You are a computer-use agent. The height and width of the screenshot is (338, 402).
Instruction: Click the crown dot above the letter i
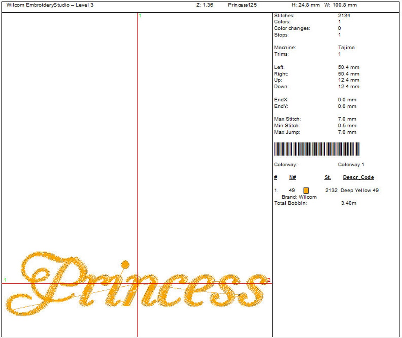pos(125,265)
